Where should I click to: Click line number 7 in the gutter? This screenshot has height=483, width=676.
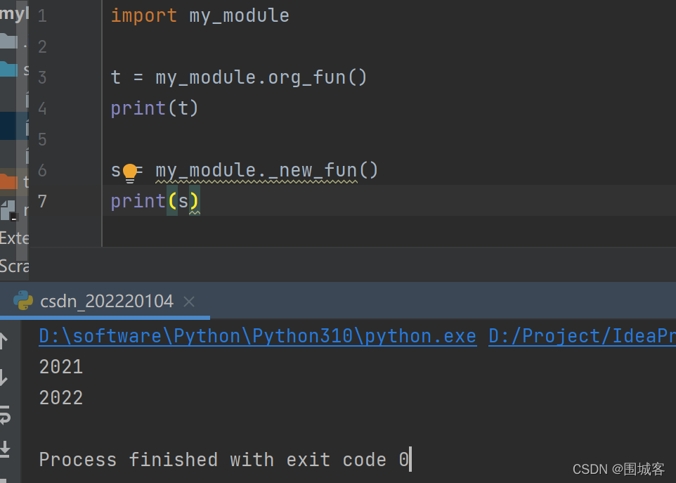[42, 202]
